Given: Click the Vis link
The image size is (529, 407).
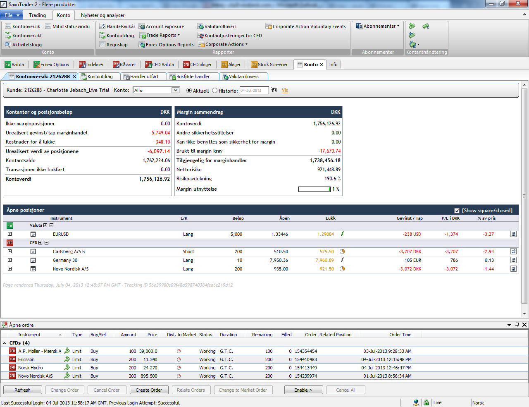Looking at the screenshot, I should [x=285, y=90].
